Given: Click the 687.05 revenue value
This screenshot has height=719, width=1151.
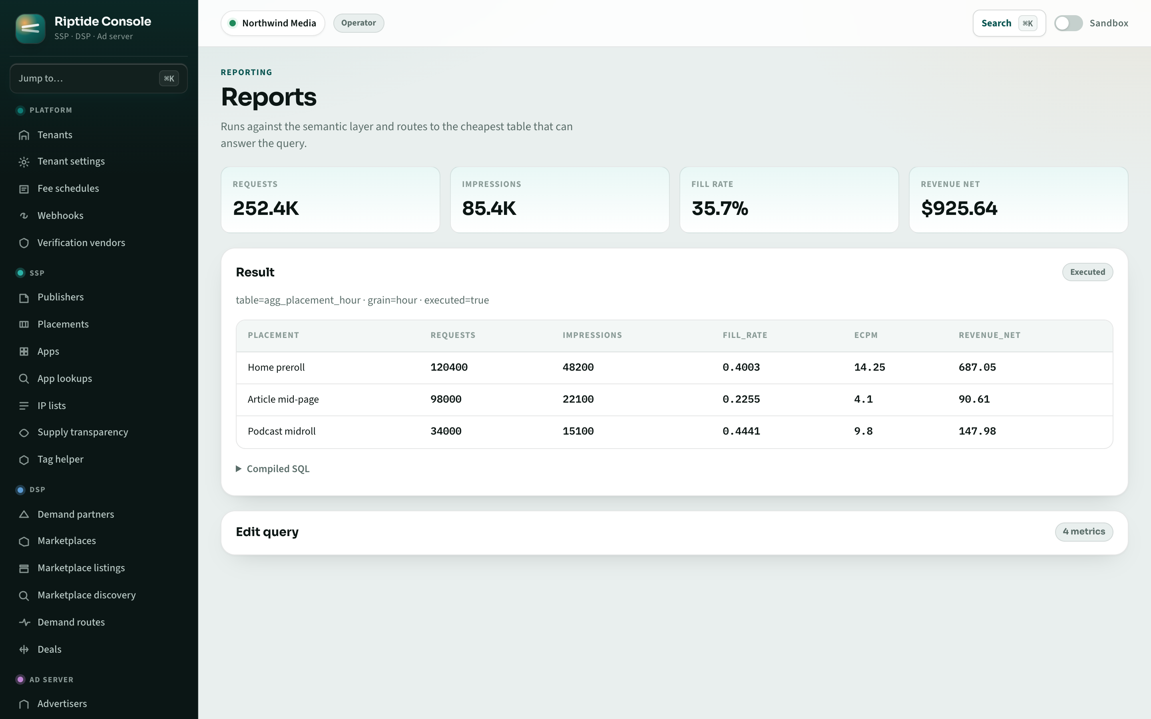Looking at the screenshot, I should [x=977, y=367].
